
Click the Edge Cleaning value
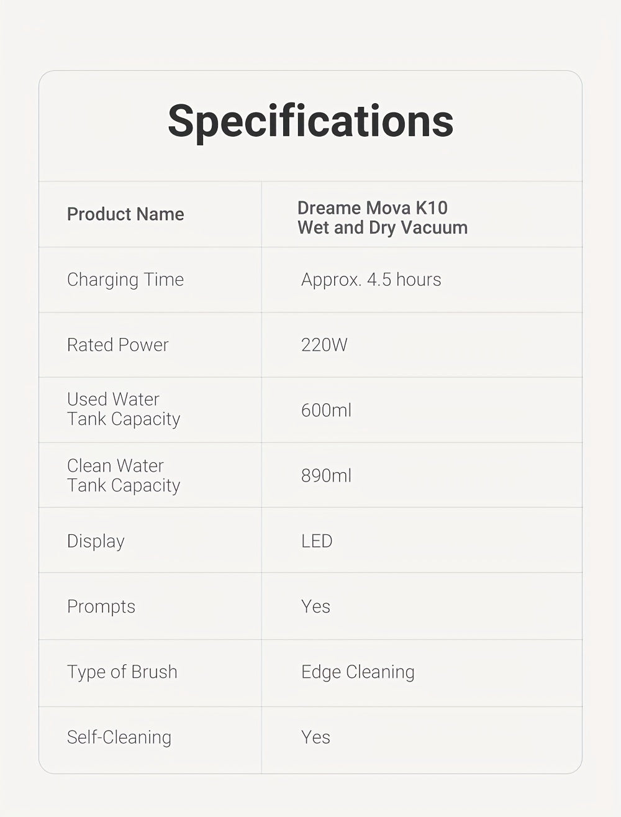pos(358,672)
